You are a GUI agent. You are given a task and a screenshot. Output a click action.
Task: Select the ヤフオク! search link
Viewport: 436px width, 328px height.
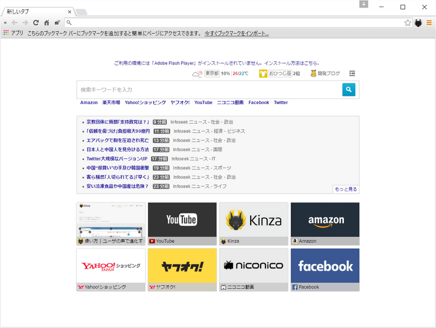tap(180, 103)
